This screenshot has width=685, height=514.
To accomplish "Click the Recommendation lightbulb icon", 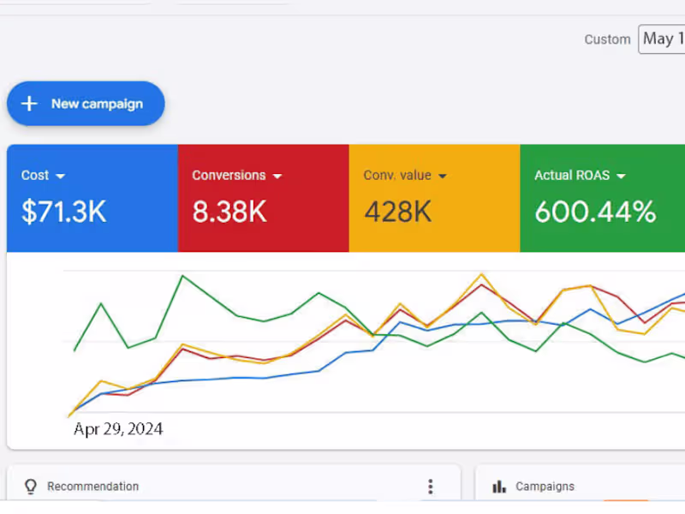I will click(x=31, y=486).
